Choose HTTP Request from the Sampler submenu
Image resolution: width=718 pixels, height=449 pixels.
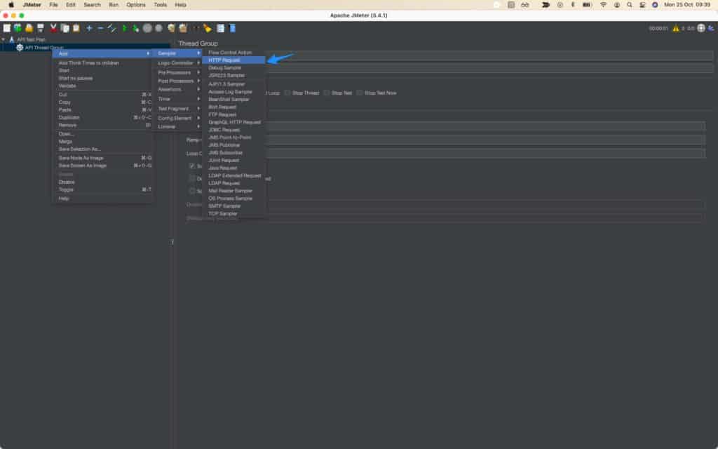[x=233, y=60]
